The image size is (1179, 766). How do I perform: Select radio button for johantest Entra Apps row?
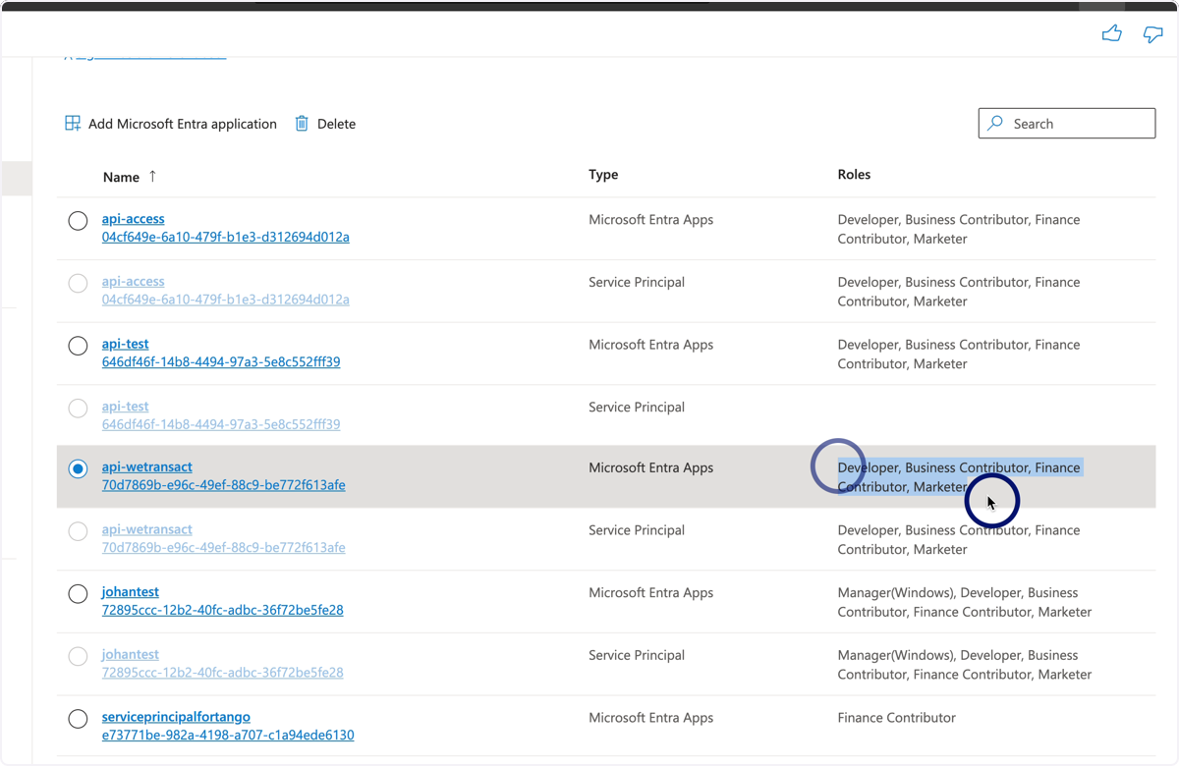point(78,594)
